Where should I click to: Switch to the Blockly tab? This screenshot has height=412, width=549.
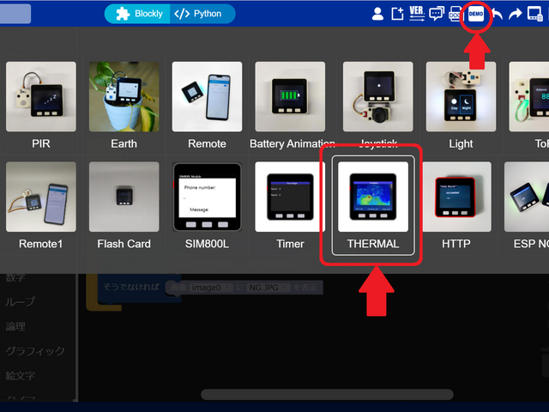(x=138, y=14)
